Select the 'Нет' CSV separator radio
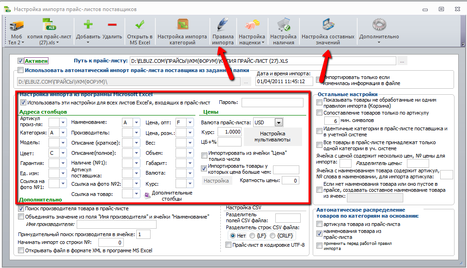 point(233,236)
